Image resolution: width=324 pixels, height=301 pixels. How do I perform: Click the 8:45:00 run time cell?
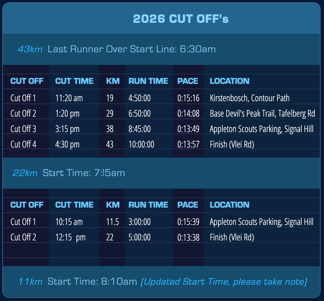point(140,129)
